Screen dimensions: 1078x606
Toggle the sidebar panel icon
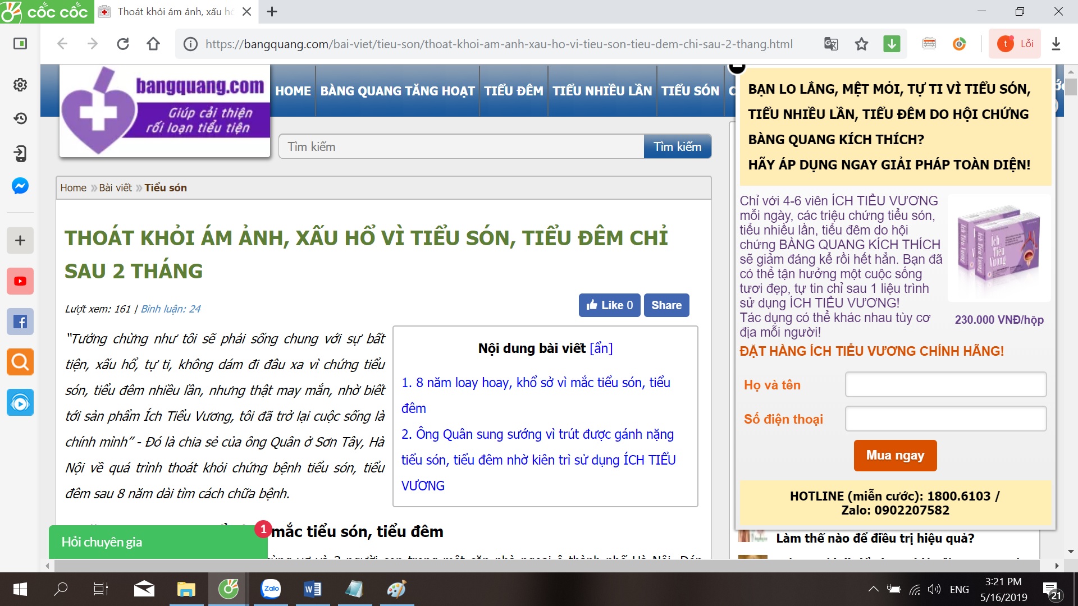(x=20, y=44)
